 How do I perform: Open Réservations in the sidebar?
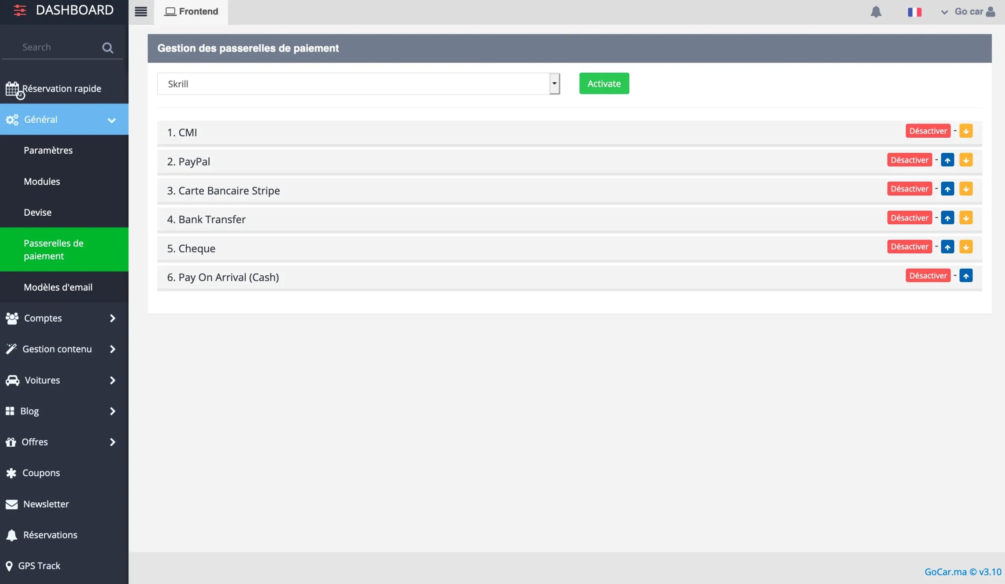[64, 535]
